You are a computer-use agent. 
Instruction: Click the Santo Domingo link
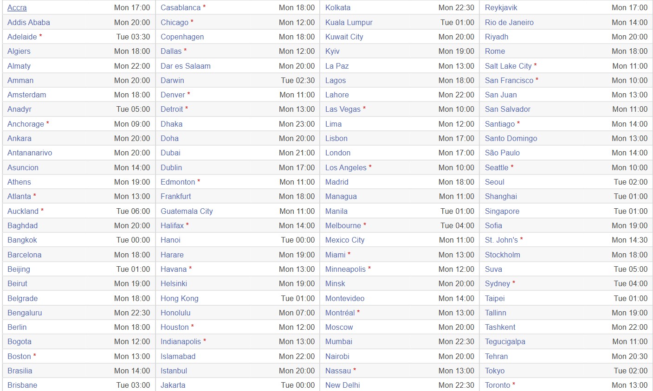511,138
